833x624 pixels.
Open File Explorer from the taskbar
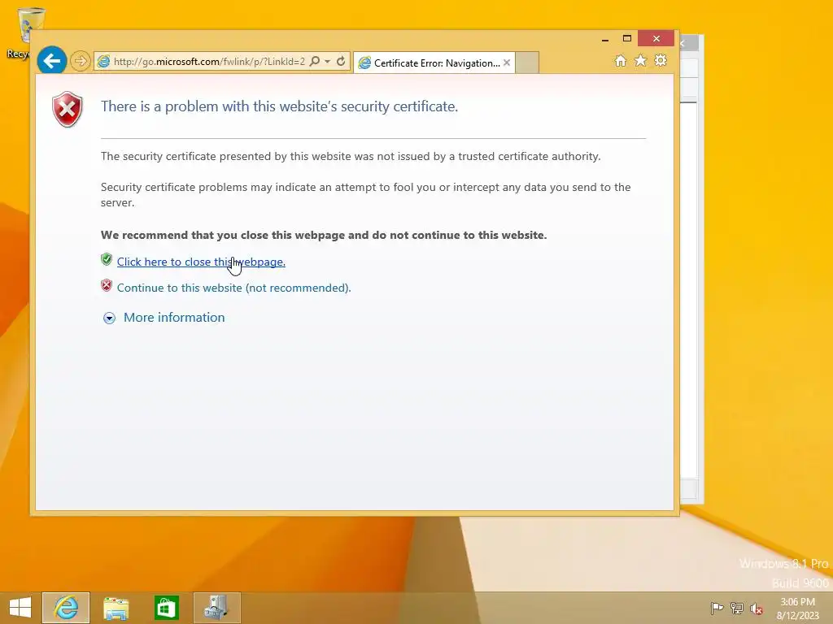coord(116,608)
